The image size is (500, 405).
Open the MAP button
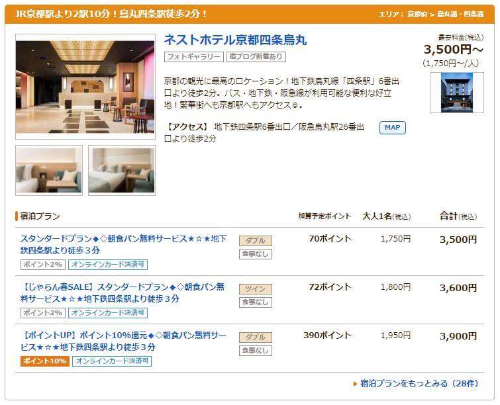coord(393,128)
